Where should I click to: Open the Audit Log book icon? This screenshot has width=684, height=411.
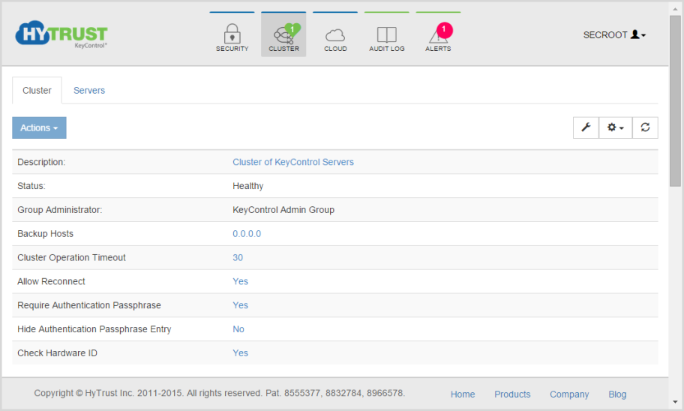click(x=386, y=35)
